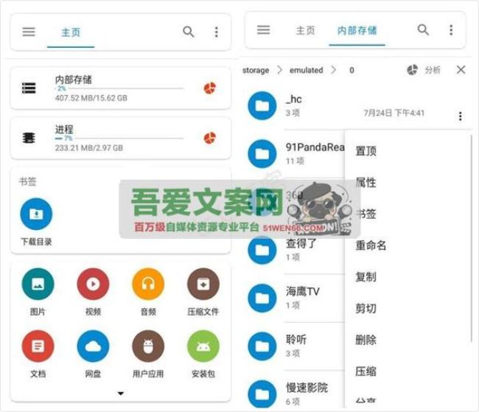This screenshot has width=479, height=412.
Task: Click the 内部存储 usage progress bar
Action: coord(119,88)
